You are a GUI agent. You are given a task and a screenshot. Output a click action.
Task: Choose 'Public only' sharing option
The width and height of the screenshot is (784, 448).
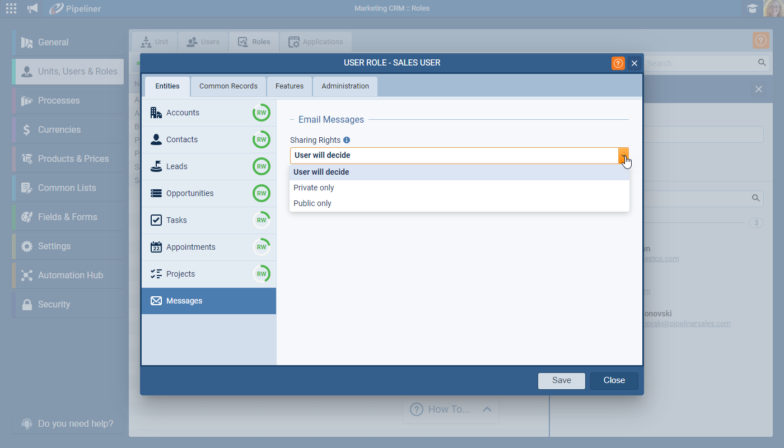point(312,203)
